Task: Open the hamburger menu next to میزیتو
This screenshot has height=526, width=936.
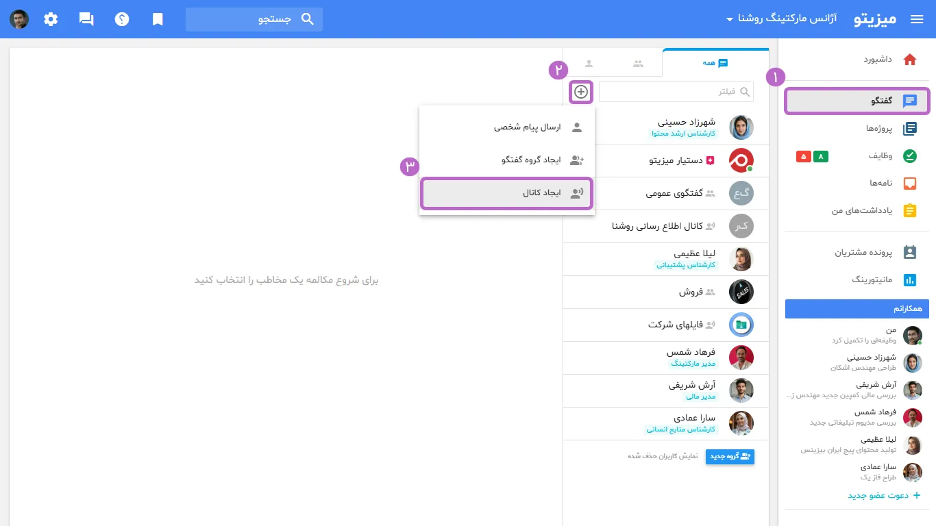Action: [x=917, y=19]
